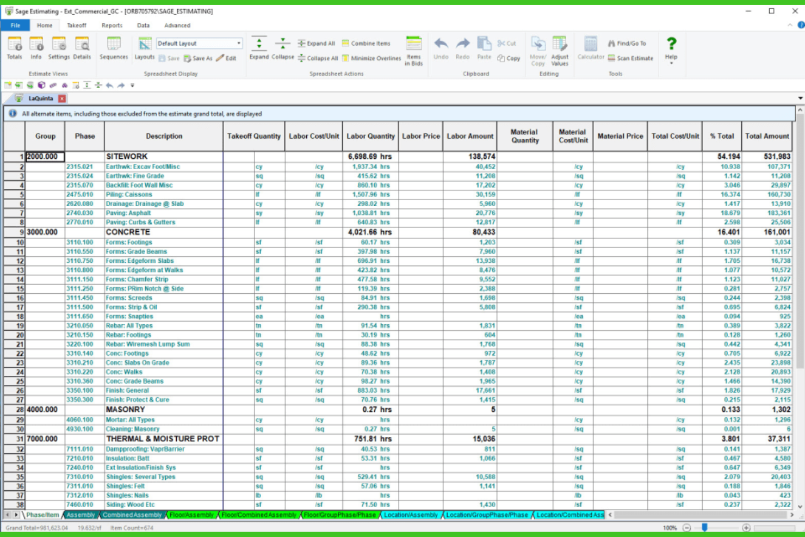This screenshot has height=537, width=805.
Task: Click Minimize Overlines
Action: point(371,58)
